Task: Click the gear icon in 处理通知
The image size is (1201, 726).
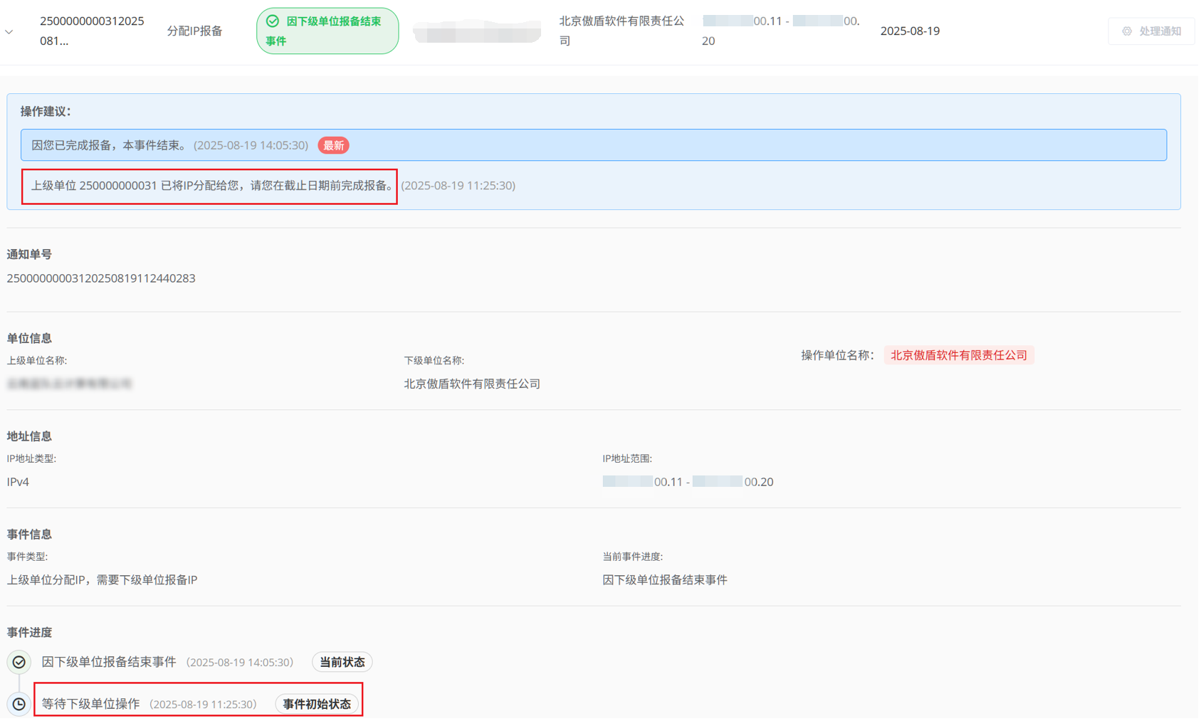Action: [1127, 31]
